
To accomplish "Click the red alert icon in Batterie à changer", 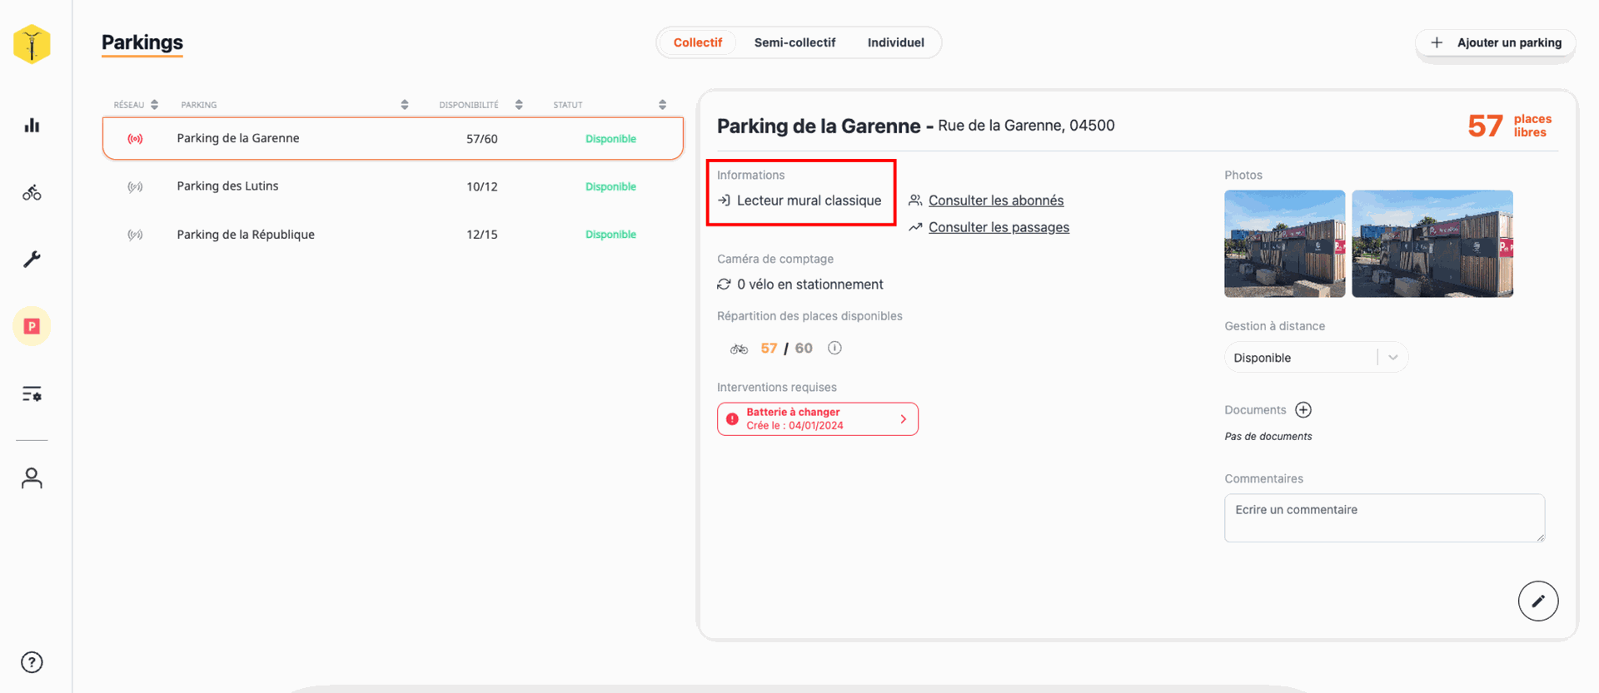I will point(732,419).
